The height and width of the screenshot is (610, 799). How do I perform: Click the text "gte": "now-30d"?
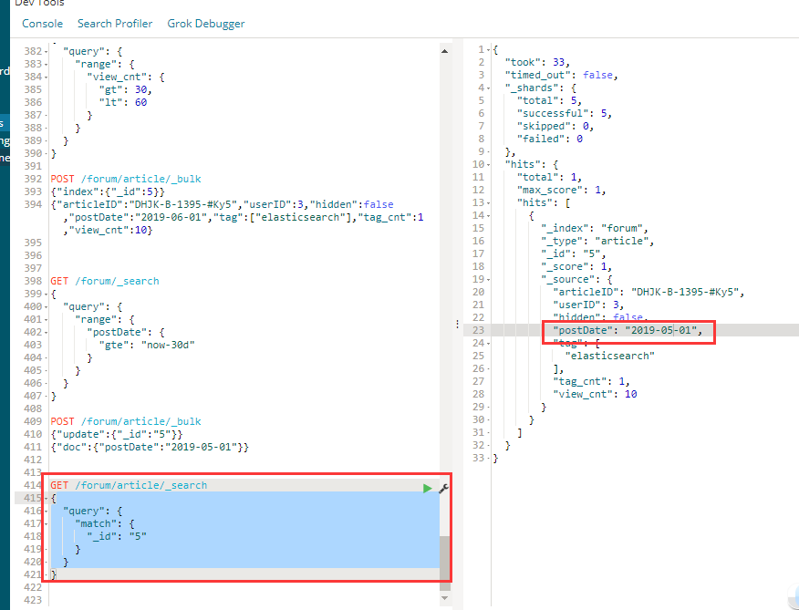147,345
